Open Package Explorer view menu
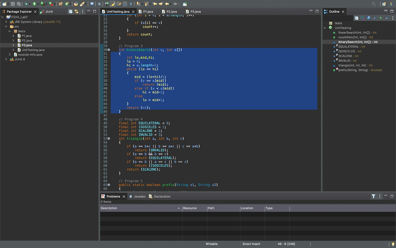Screen dimensions: 396x248 coord(83,12)
